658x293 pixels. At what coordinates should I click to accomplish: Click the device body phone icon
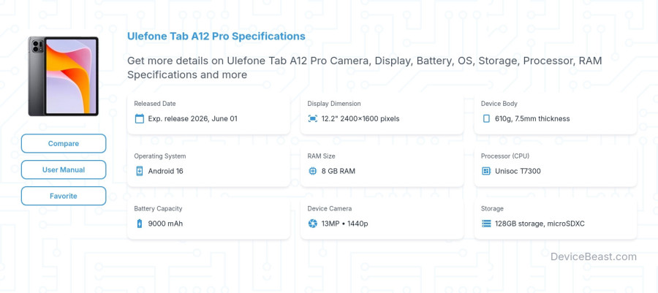(486, 118)
